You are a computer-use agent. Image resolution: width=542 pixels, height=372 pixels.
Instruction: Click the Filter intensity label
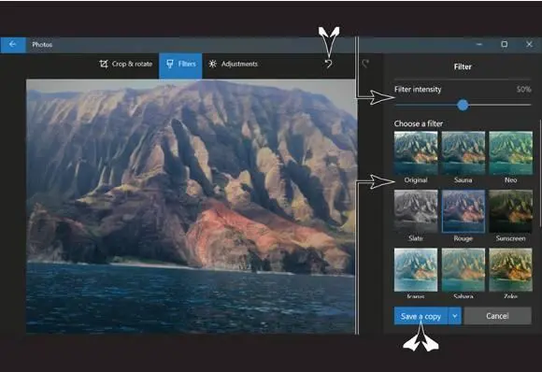click(x=418, y=90)
